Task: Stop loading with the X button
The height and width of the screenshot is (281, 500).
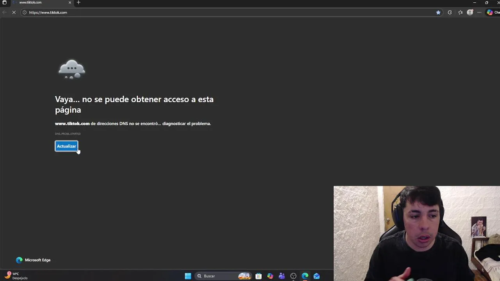Action: click(x=14, y=12)
